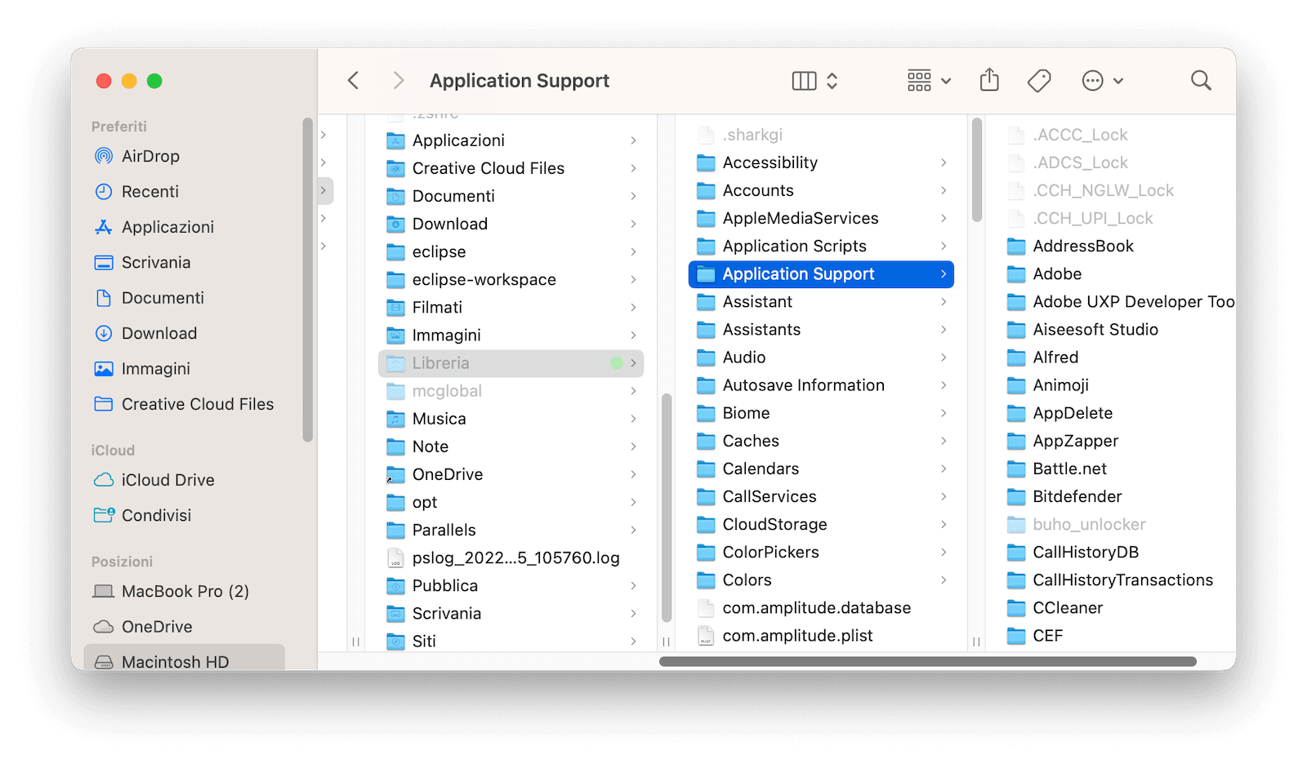Expand the Creative Cloud Files column folder chevron

(633, 168)
